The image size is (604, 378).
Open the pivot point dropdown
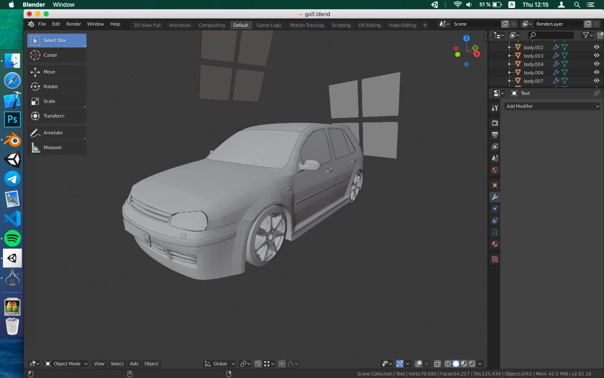click(x=245, y=364)
